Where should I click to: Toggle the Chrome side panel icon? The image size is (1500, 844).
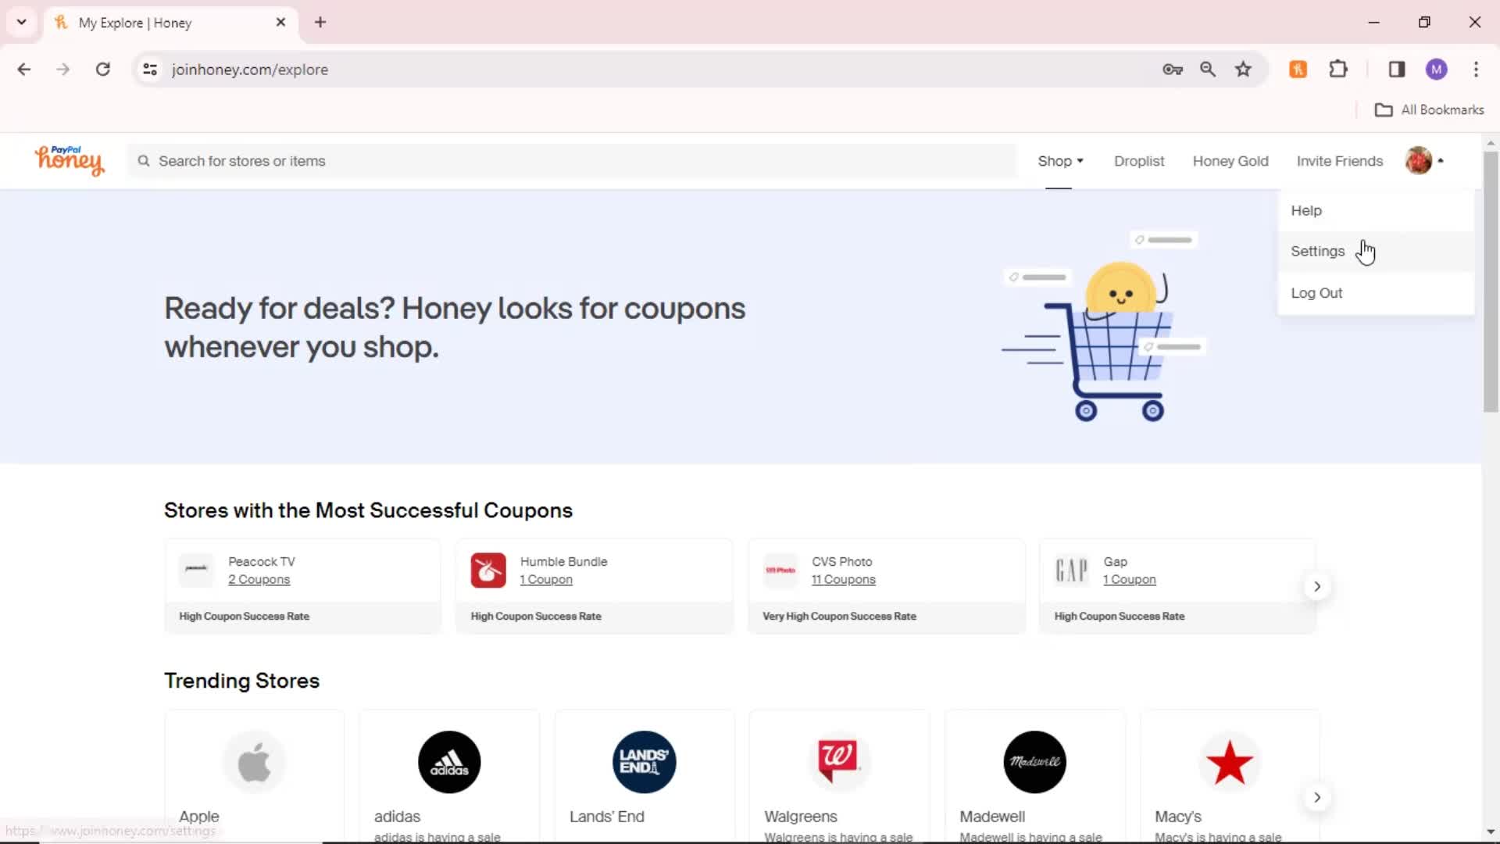pos(1397,70)
